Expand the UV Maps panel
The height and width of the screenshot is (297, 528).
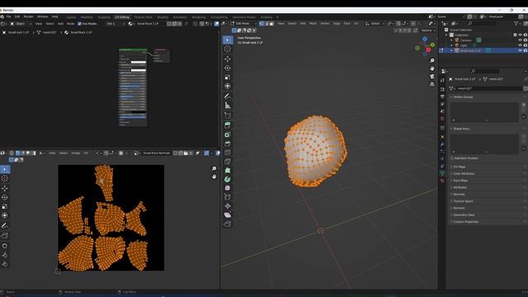click(x=459, y=167)
